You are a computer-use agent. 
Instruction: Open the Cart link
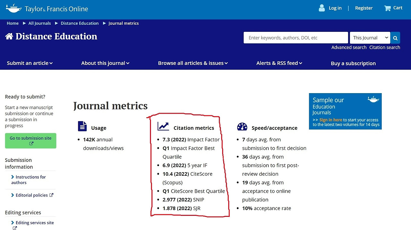(x=398, y=8)
